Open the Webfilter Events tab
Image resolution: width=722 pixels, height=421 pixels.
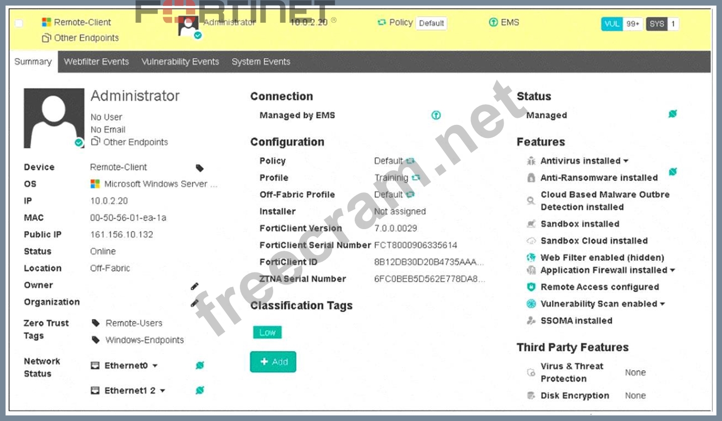pos(96,62)
